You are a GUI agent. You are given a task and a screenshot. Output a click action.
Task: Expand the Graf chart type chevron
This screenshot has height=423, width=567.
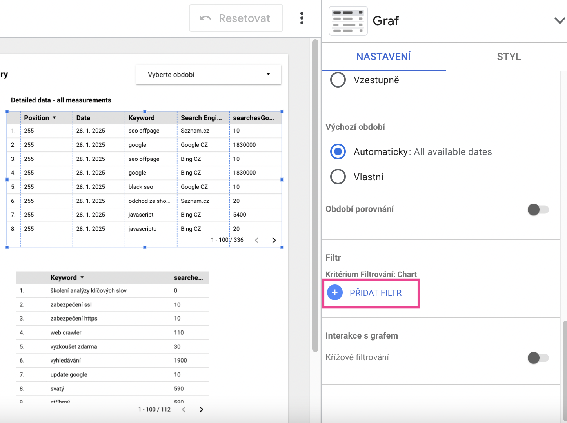click(560, 20)
